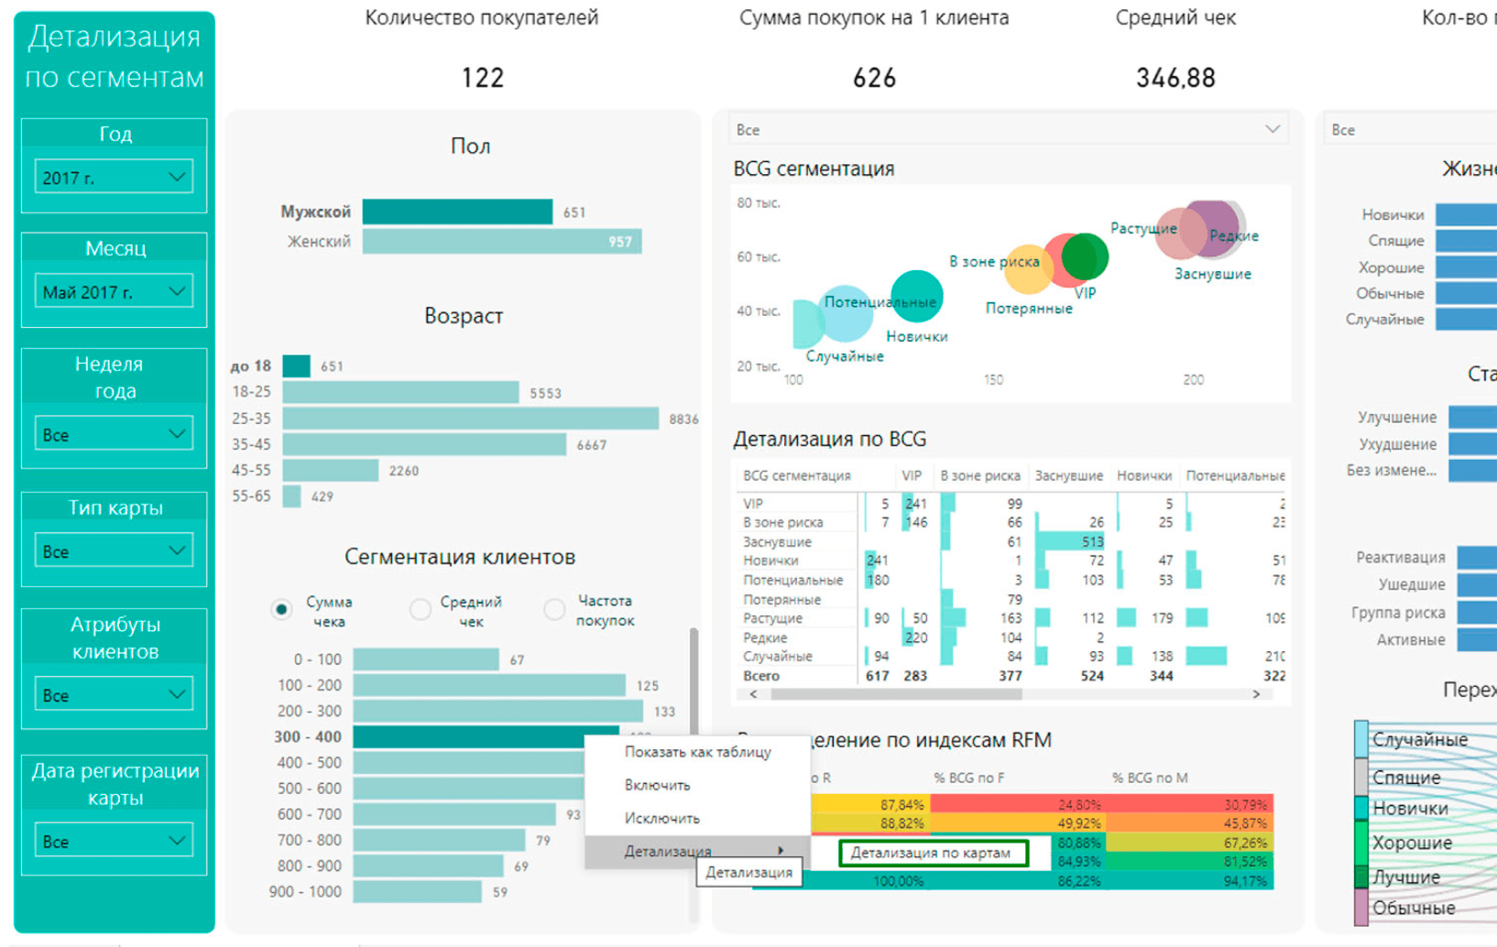Expand the Месяц dropdown Май 2017 г.
The height and width of the screenshot is (947, 1497).
(114, 292)
